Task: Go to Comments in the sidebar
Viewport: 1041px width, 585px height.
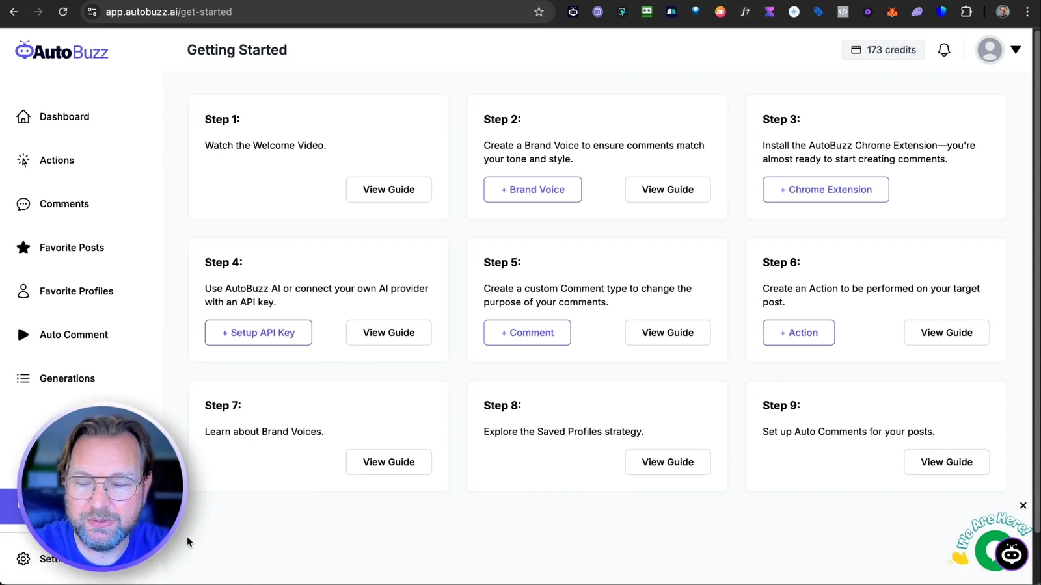Action: pyautogui.click(x=64, y=204)
